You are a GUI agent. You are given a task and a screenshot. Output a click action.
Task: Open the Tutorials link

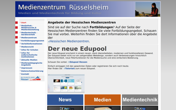(x=70, y=68)
